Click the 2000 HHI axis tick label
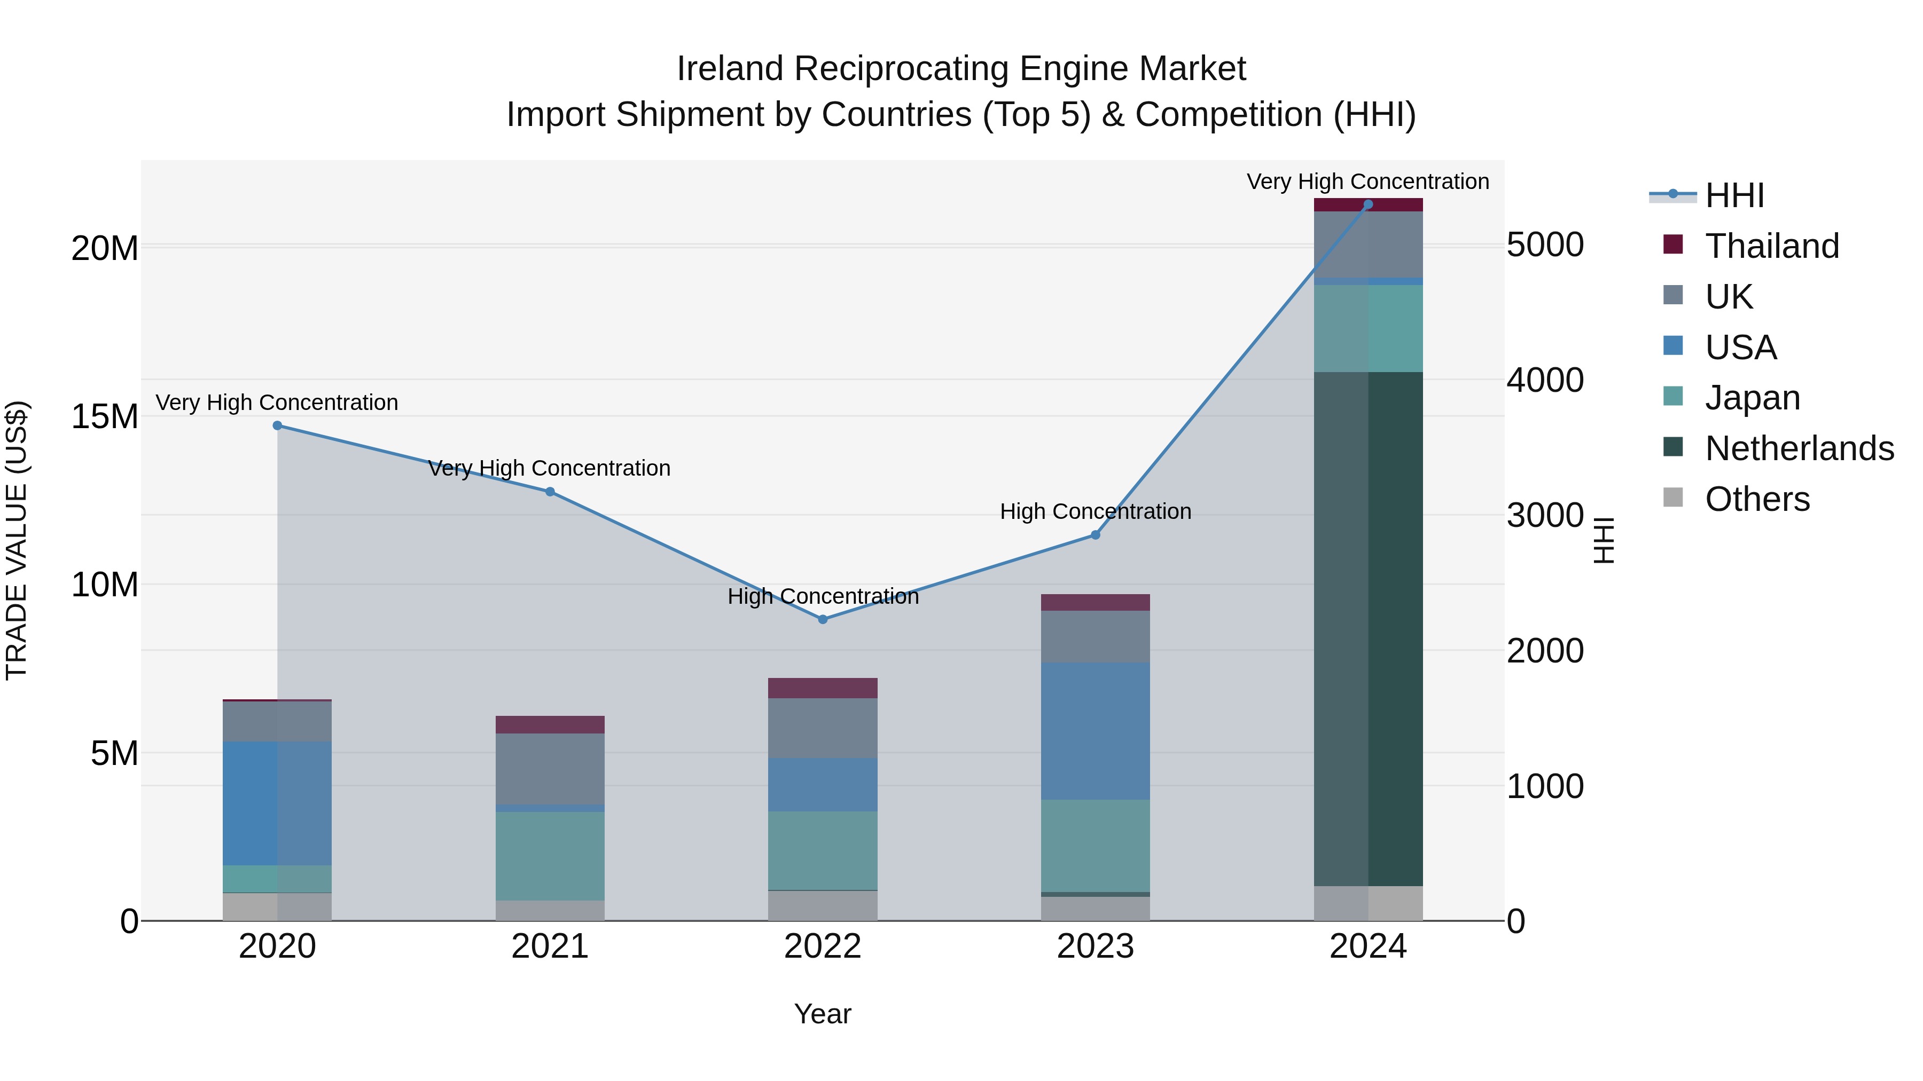1923x1081 pixels. pyautogui.click(x=1545, y=650)
